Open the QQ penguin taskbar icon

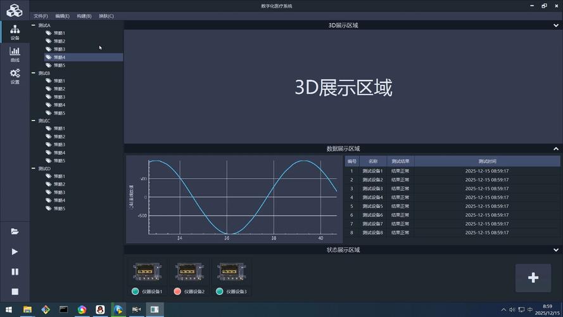pos(100,309)
